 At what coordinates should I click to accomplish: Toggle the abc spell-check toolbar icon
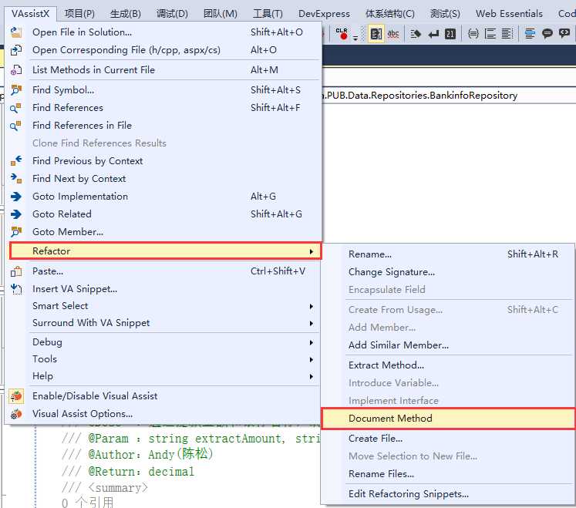click(x=393, y=34)
